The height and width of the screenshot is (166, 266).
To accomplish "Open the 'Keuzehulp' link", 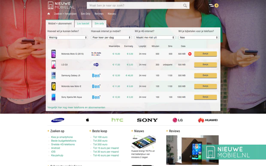I will pyautogui.click(x=57, y=155).
